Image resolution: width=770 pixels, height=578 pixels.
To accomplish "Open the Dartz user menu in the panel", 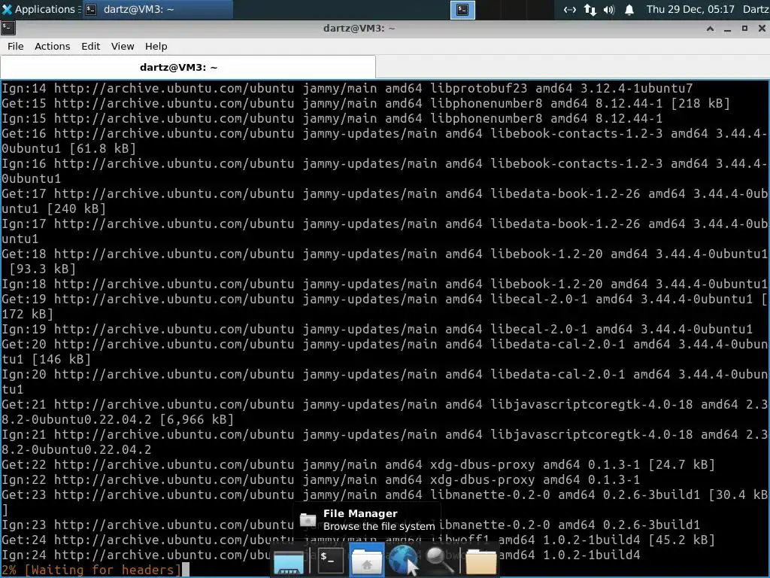I will (756, 9).
